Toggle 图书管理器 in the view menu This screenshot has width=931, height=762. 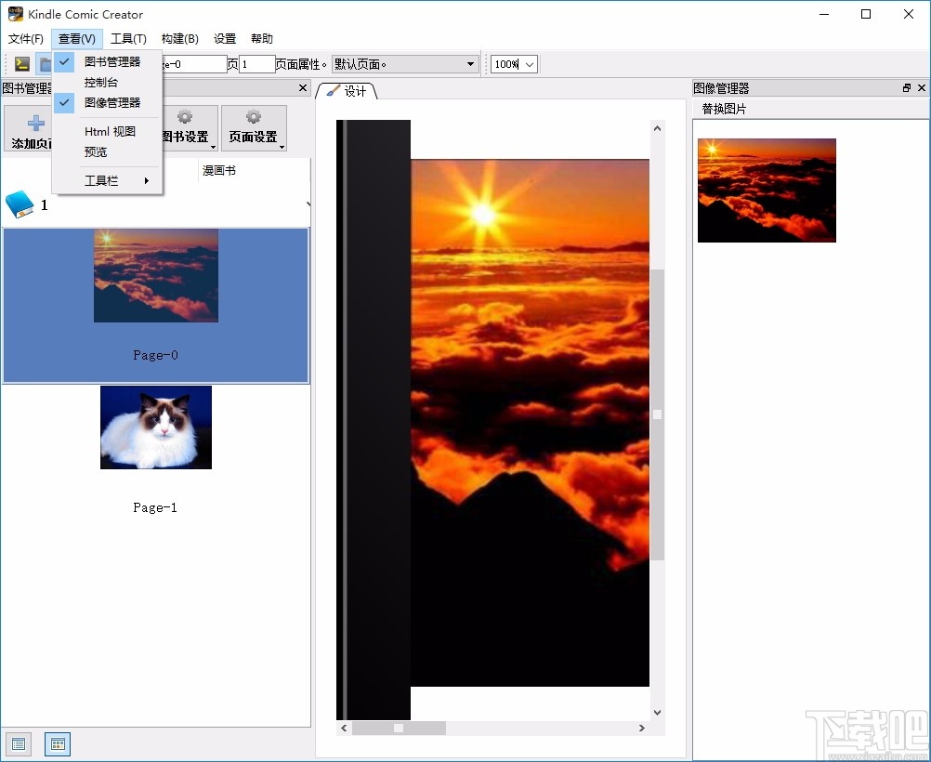tap(107, 61)
